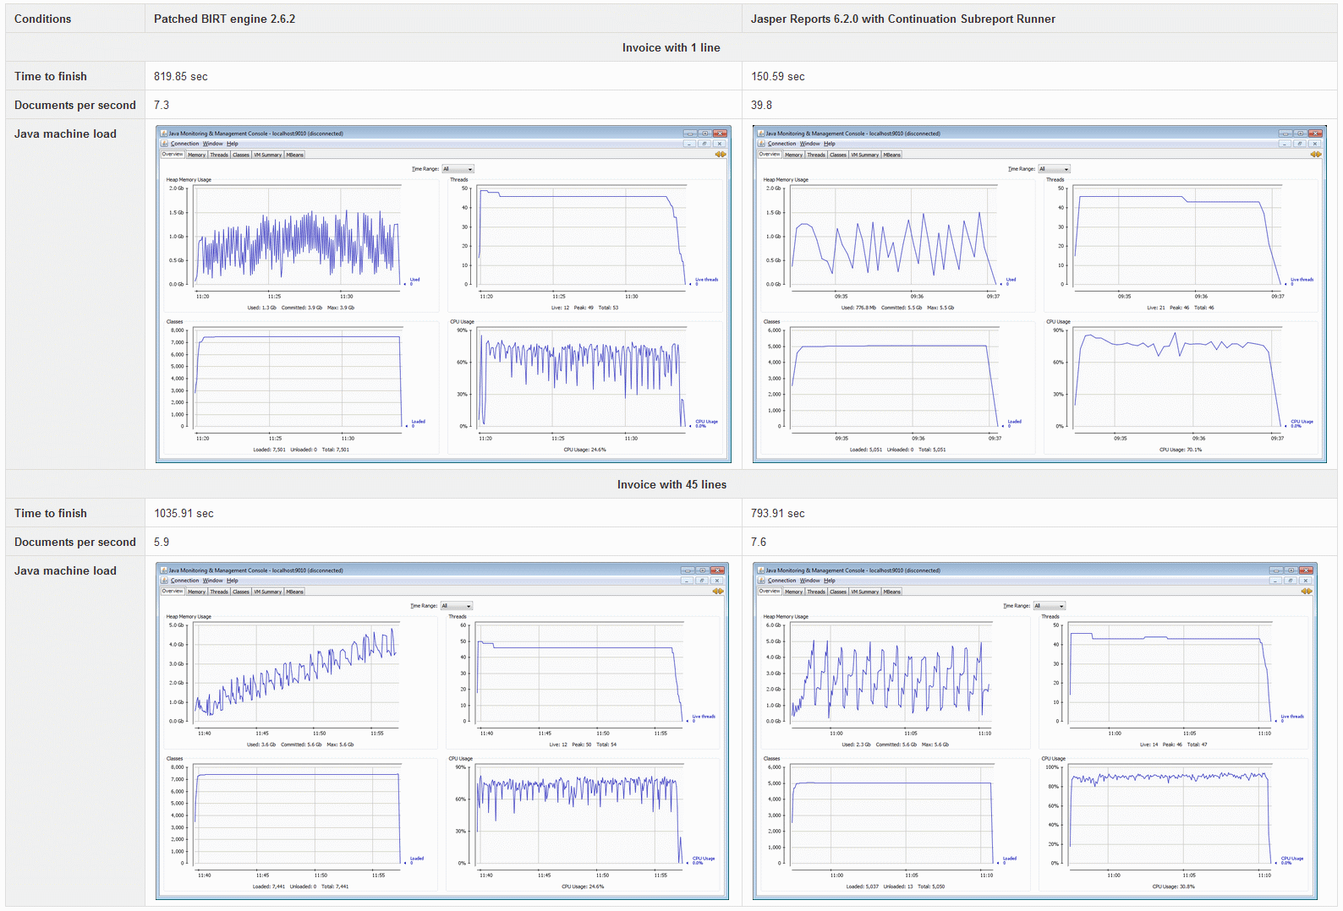The image size is (1343, 911).
Task: Click the "5.9" documents per second value
Action: (x=162, y=542)
